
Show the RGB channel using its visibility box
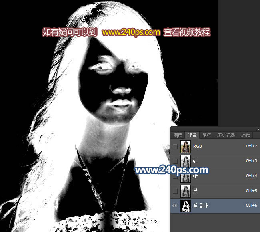pyautogui.click(x=175, y=147)
